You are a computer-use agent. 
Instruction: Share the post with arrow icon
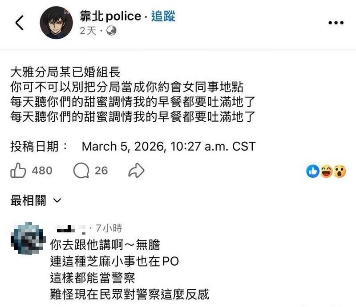click(136, 171)
